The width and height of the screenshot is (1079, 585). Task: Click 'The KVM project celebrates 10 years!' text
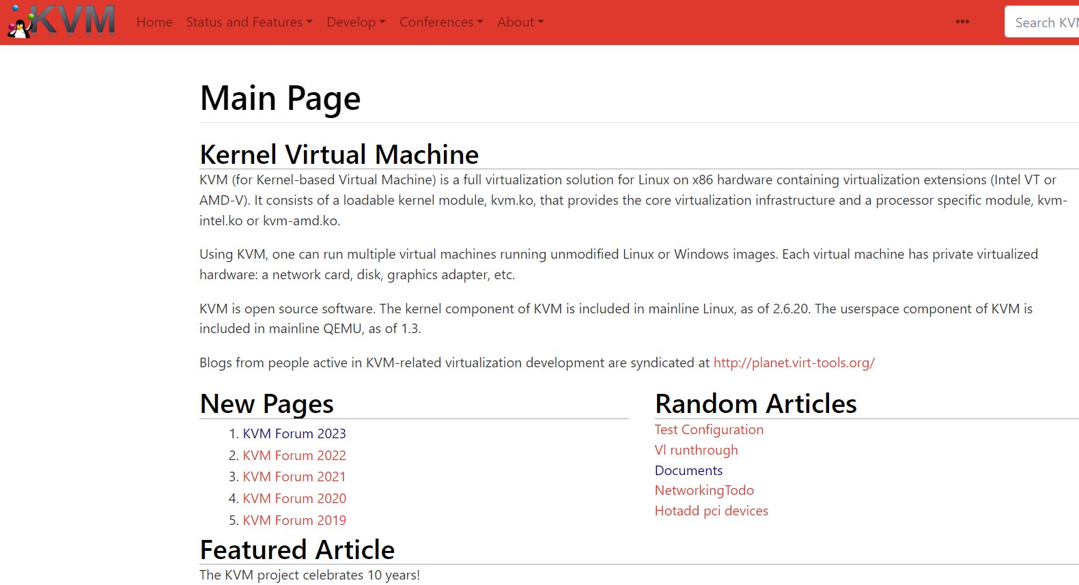(309, 575)
